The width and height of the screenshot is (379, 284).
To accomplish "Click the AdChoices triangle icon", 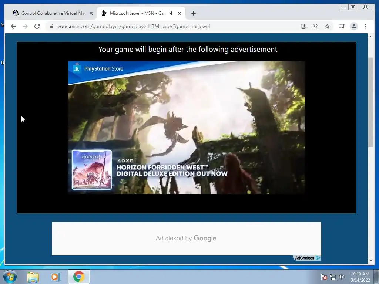I will coord(318,258).
